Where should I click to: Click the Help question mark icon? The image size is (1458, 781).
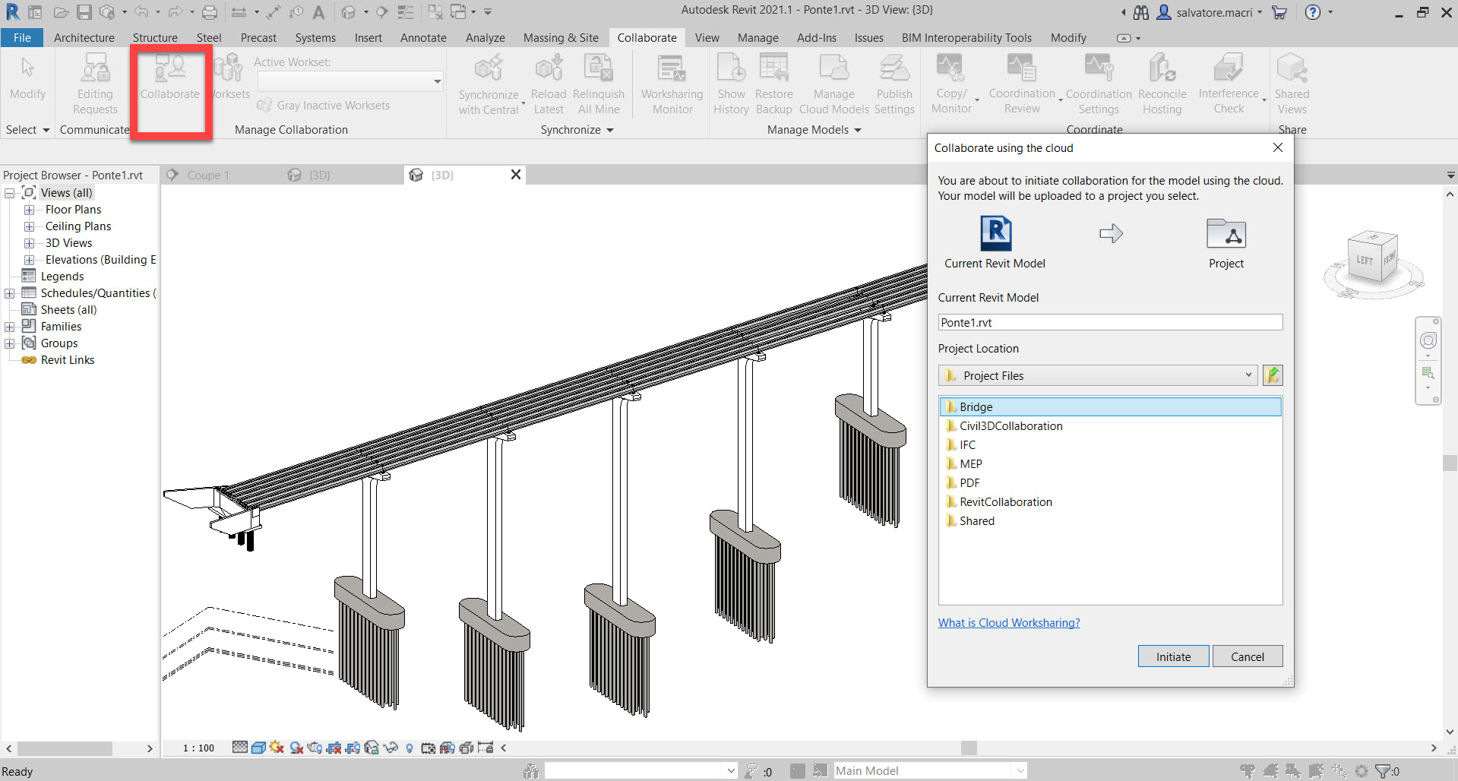click(x=1312, y=12)
